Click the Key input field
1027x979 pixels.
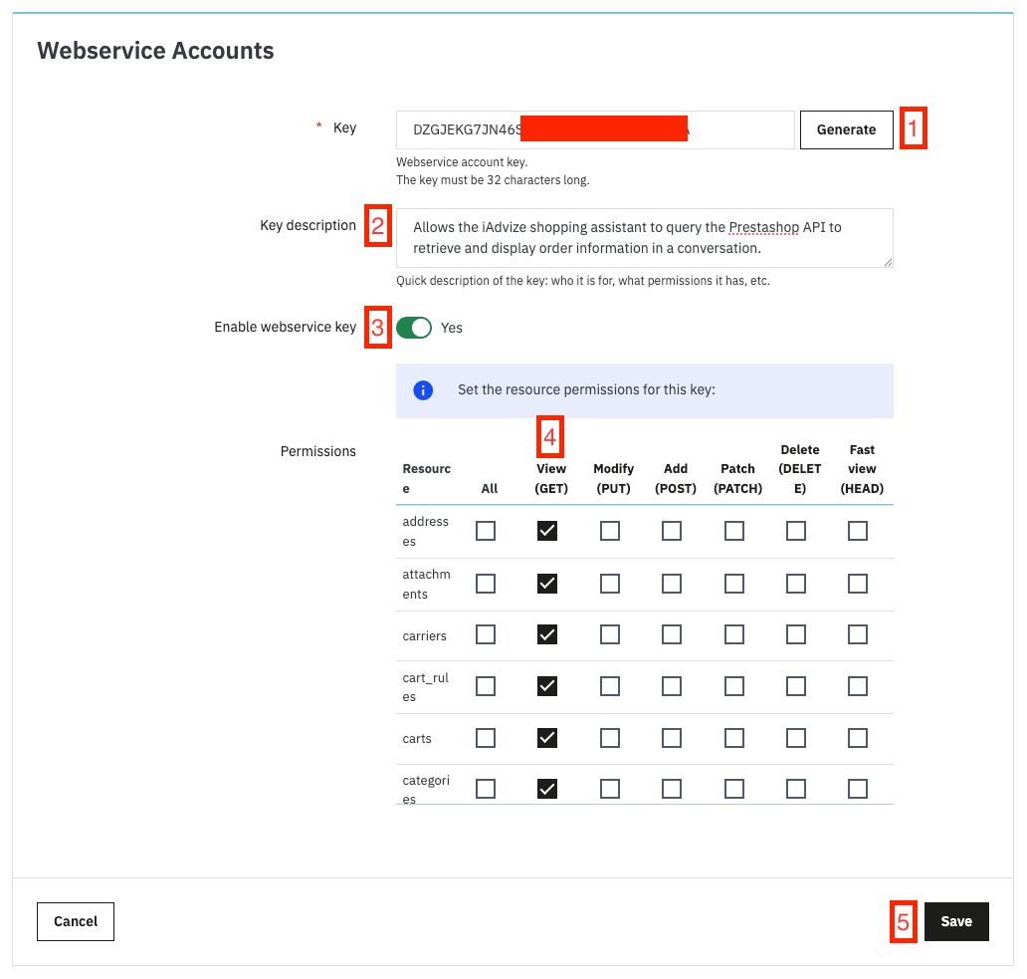595,129
